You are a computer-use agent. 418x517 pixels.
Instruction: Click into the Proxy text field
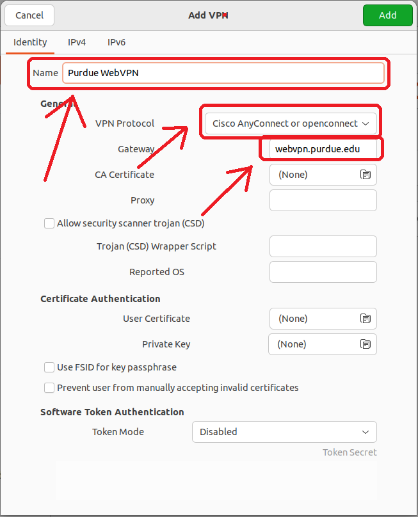pyautogui.click(x=323, y=200)
